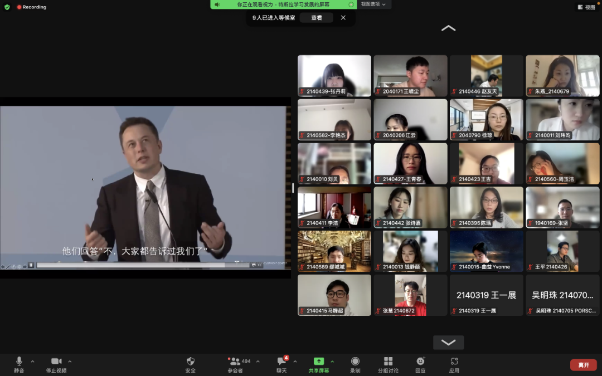This screenshot has width=602, height=376.
Task: Click the stop video camera icon
Action: 56,361
